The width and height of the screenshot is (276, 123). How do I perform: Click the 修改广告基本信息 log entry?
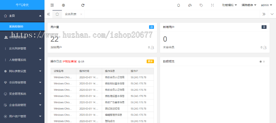115,102
